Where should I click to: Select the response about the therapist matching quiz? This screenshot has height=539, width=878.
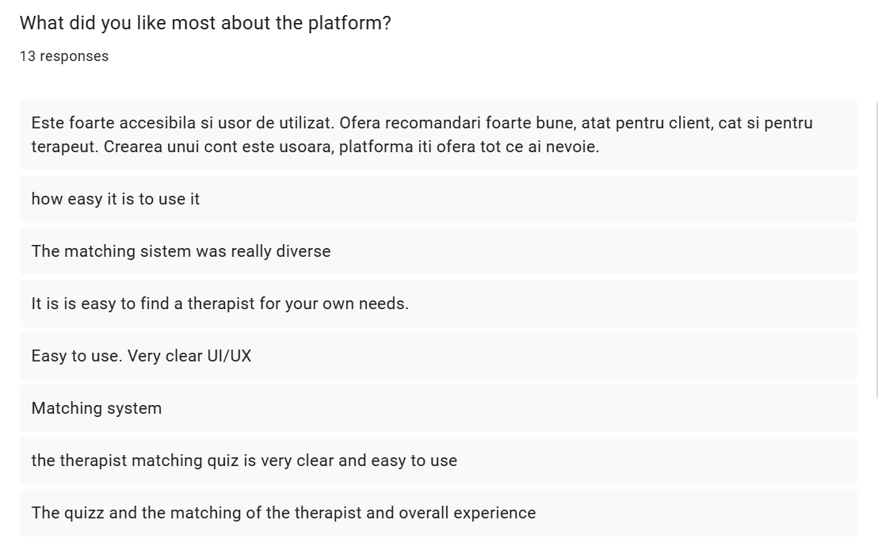[244, 461]
